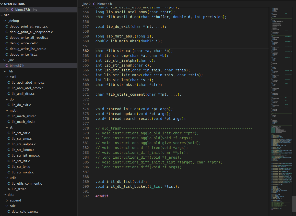This screenshot has width=296, height=216.
Task: Collapse the str folder
Action: click(x=7, y=128)
